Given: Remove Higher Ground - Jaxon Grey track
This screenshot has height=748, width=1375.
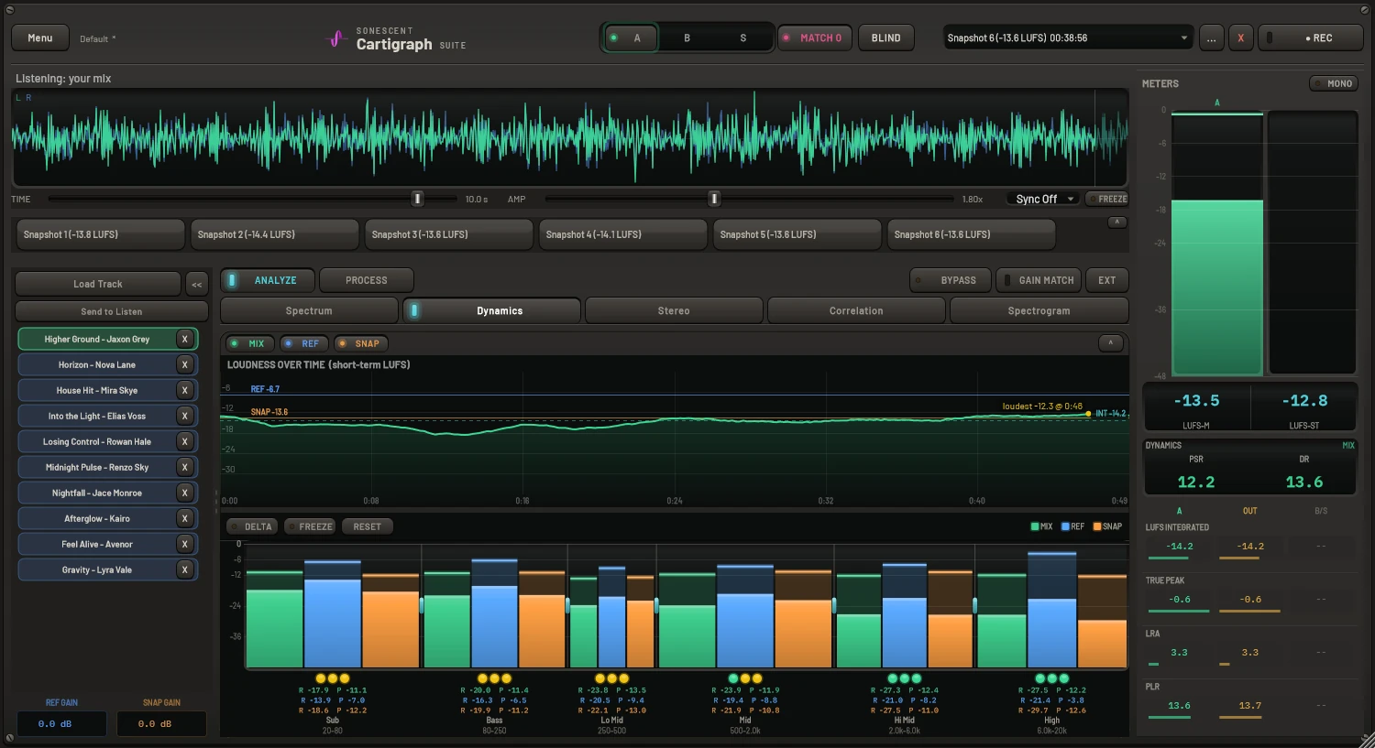Looking at the screenshot, I should 184,339.
